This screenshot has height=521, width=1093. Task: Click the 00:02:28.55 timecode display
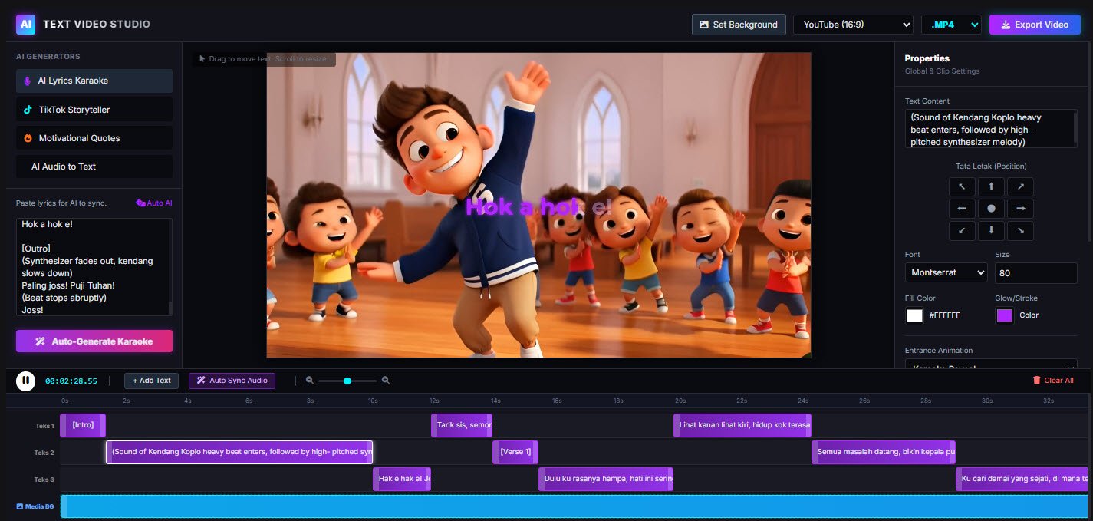(71, 381)
